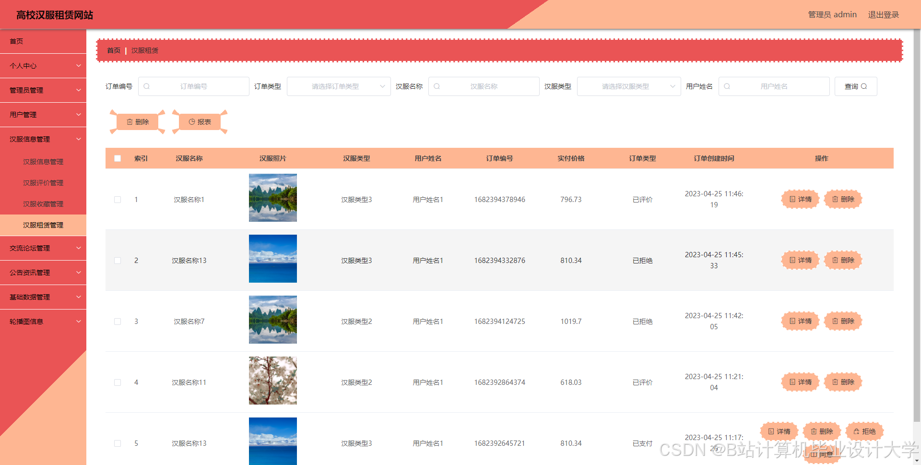Click the 管理员 admin account label

tap(832, 15)
